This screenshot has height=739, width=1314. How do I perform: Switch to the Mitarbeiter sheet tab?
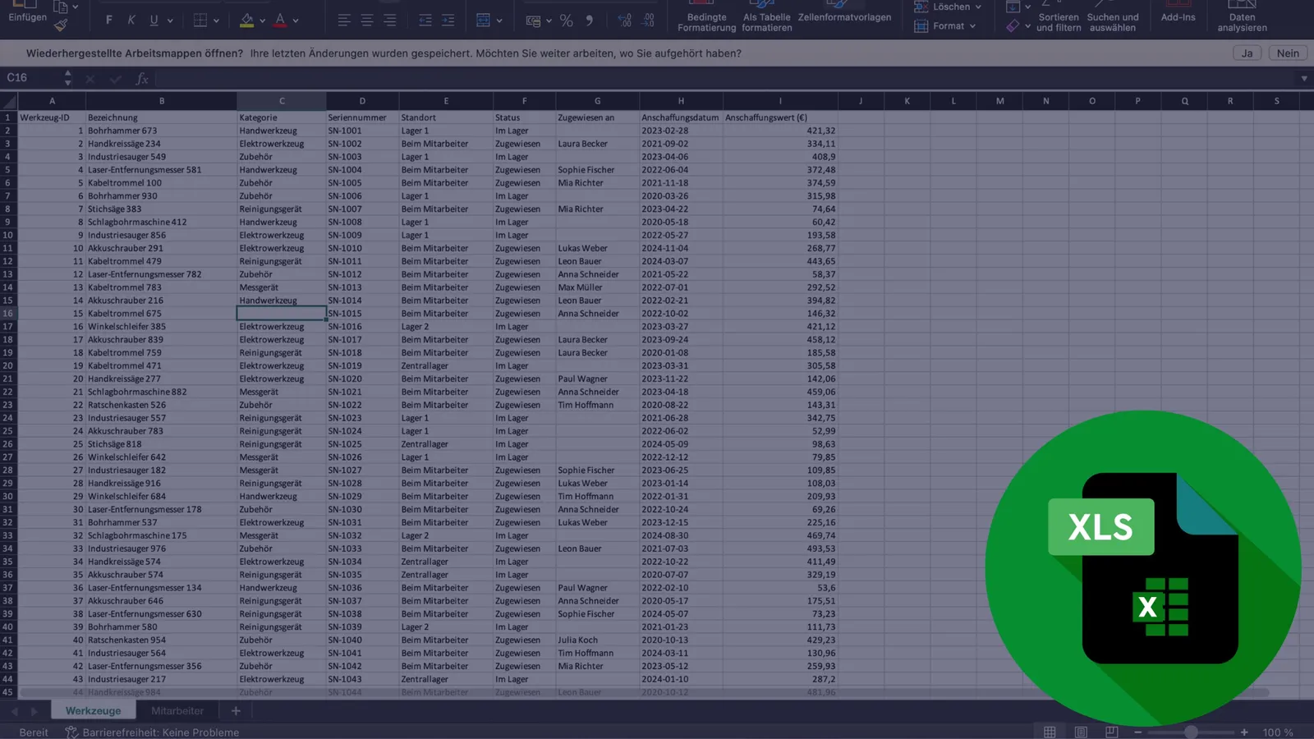(177, 711)
